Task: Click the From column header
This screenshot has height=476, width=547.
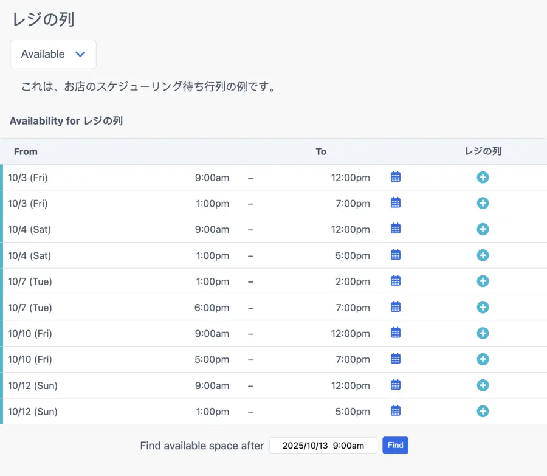Action: click(x=26, y=151)
